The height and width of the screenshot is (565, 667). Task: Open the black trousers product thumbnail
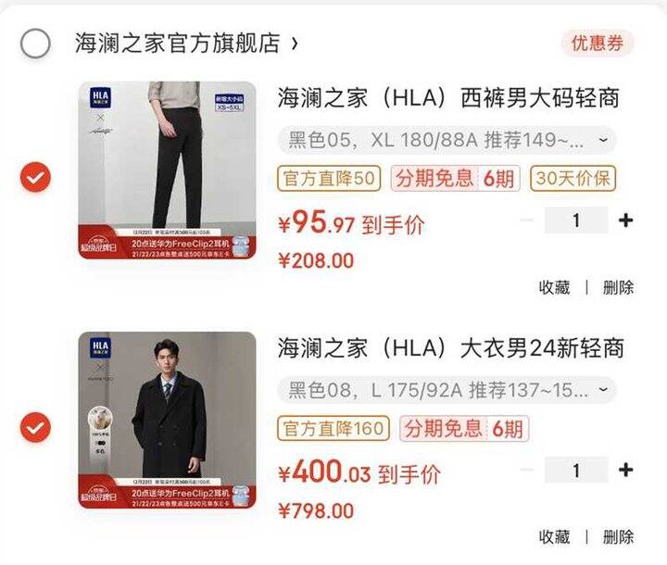[x=167, y=170]
